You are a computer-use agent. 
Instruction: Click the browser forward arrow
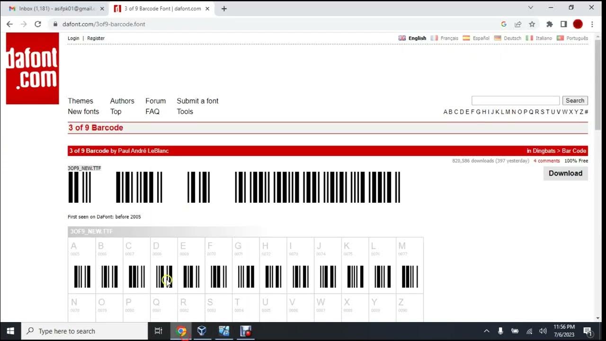point(24,24)
